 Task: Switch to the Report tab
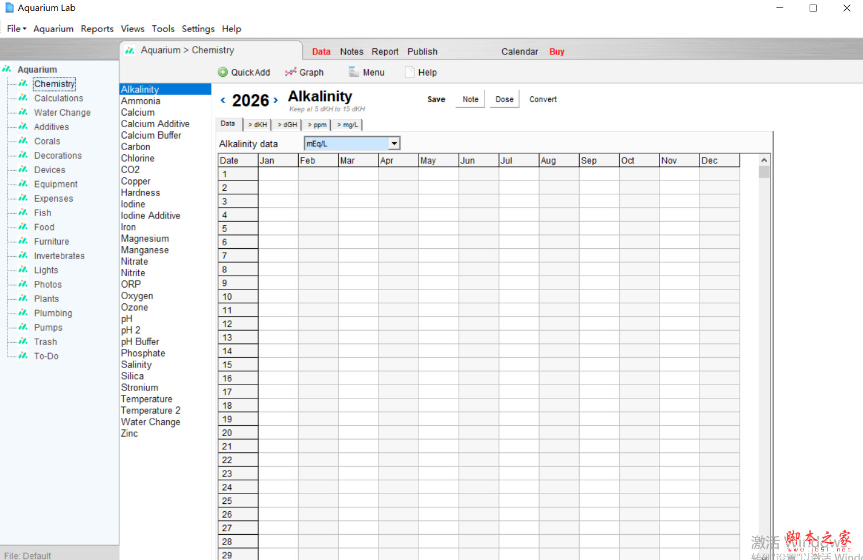[385, 52]
